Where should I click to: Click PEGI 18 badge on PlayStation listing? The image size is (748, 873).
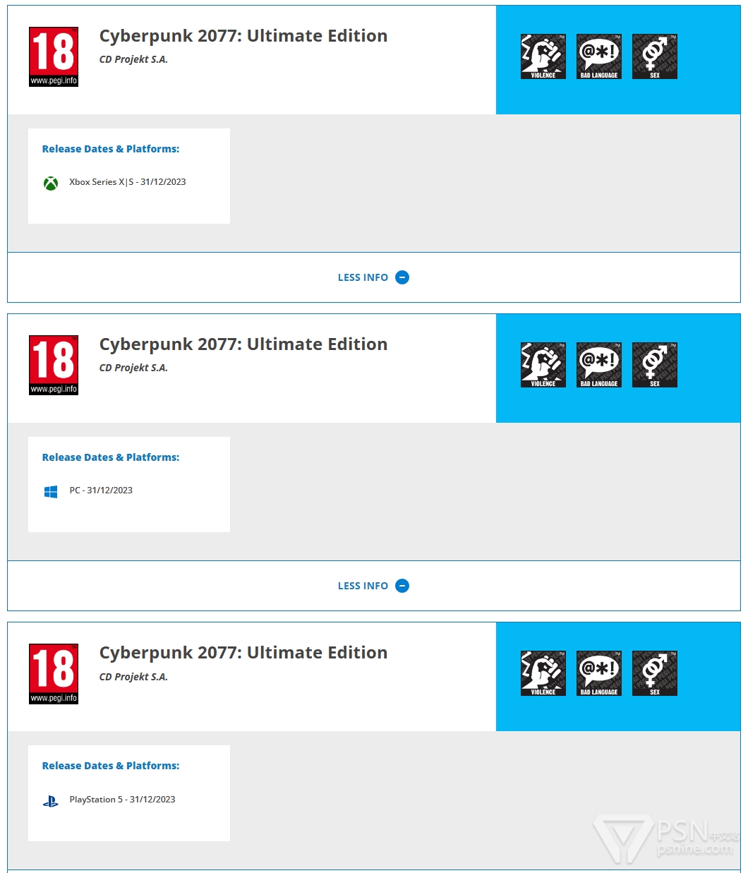(54, 673)
